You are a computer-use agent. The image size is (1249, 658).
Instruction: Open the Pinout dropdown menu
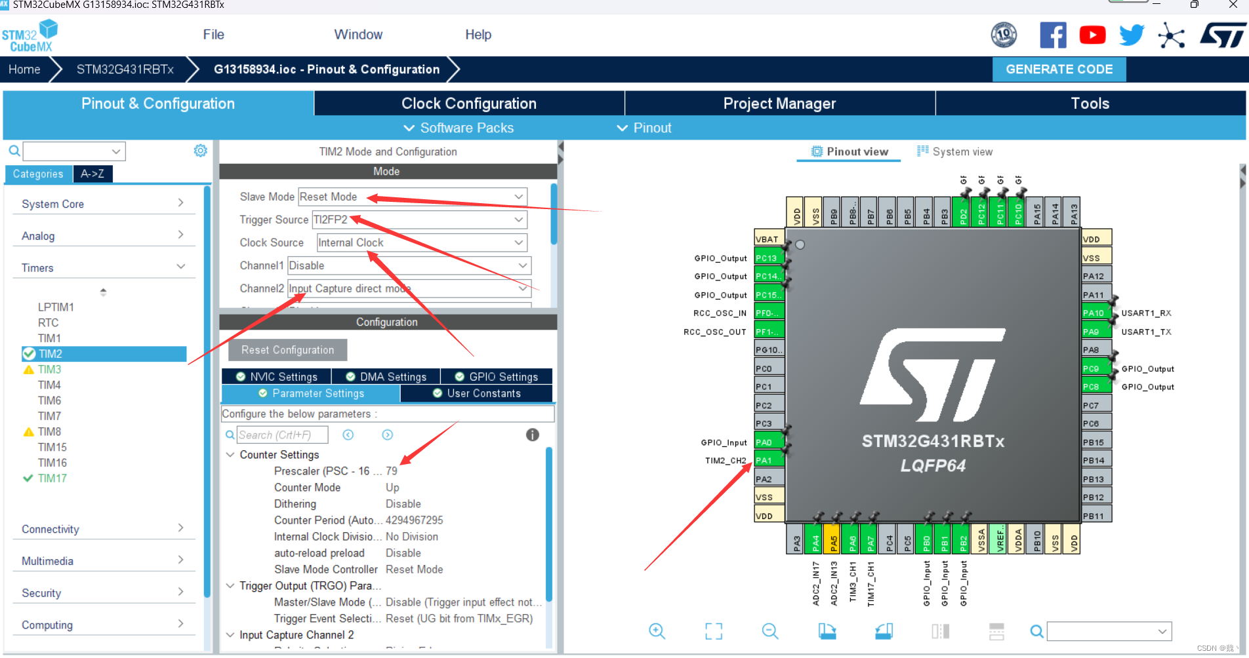pos(644,128)
